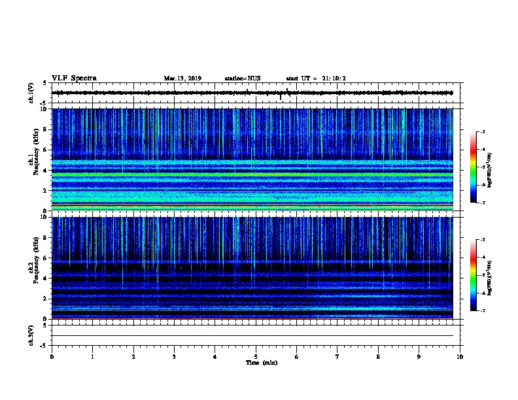Click the flat ch.3 waveform line

click(x=252, y=336)
